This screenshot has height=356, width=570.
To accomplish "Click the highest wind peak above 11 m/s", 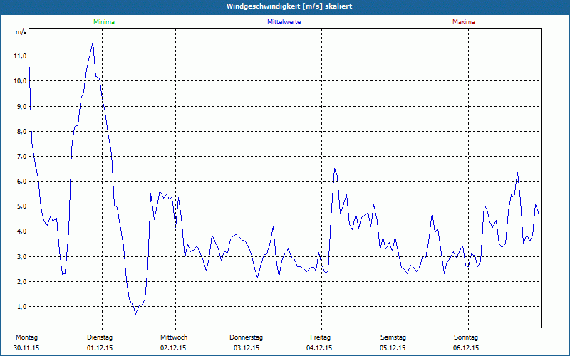I will 93,43.
